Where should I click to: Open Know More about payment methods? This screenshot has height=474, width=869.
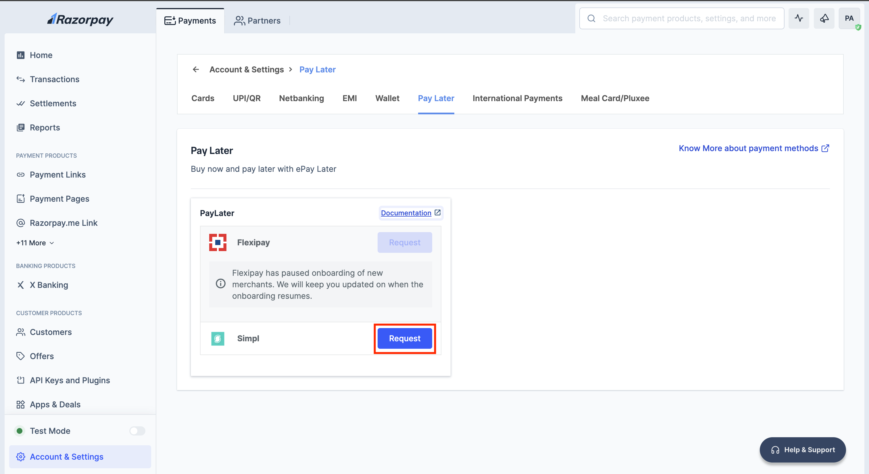click(x=754, y=148)
